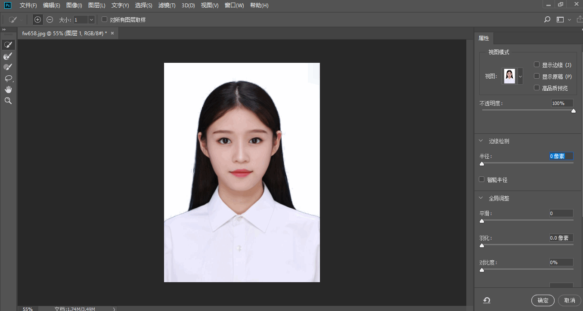Click the 确定 button
The height and width of the screenshot is (311, 583).
[x=543, y=300]
